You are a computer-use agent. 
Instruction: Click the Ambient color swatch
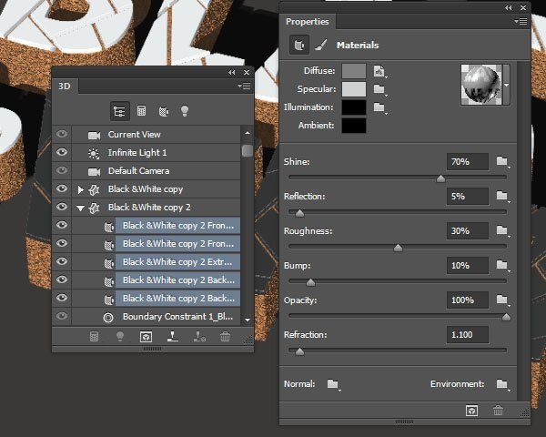pyautogui.click(x=354, y=125)
